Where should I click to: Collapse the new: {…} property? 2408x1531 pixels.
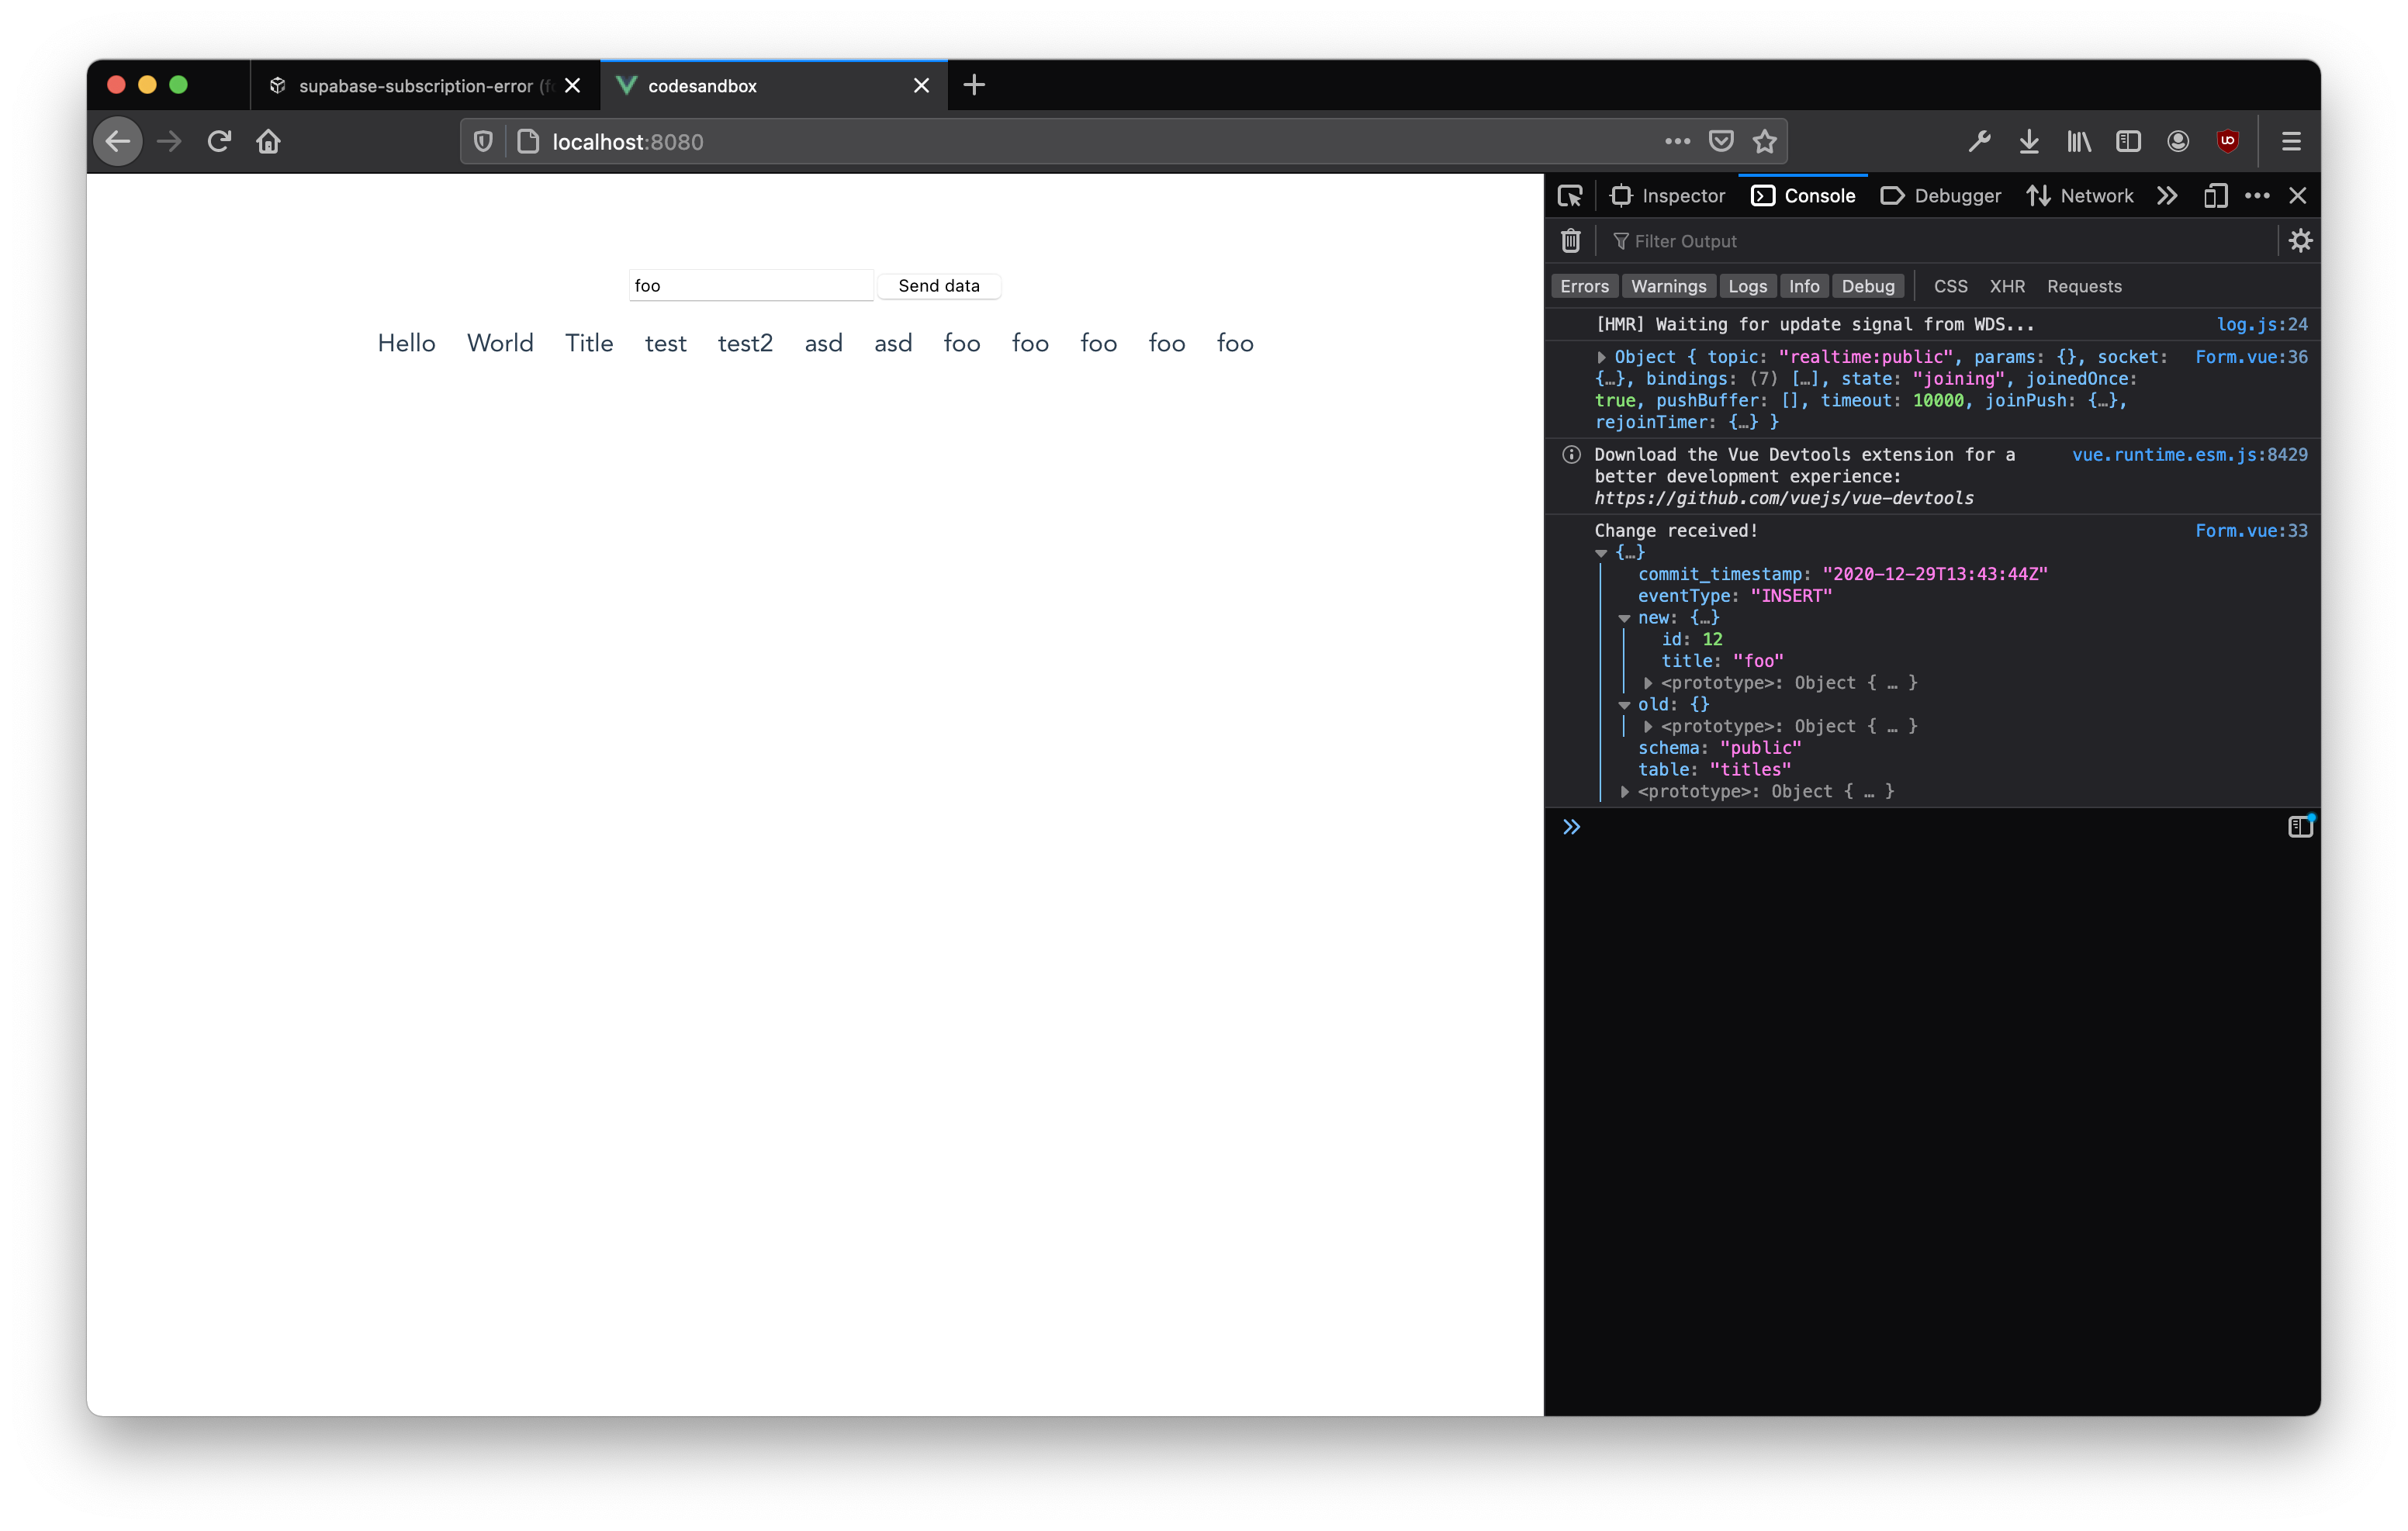pos(1624,618)
